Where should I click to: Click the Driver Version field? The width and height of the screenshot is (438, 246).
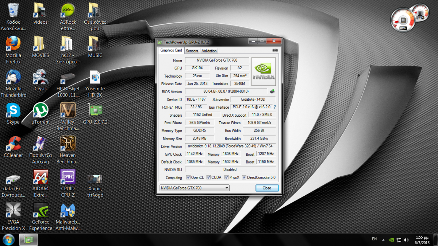pos(230,146)
